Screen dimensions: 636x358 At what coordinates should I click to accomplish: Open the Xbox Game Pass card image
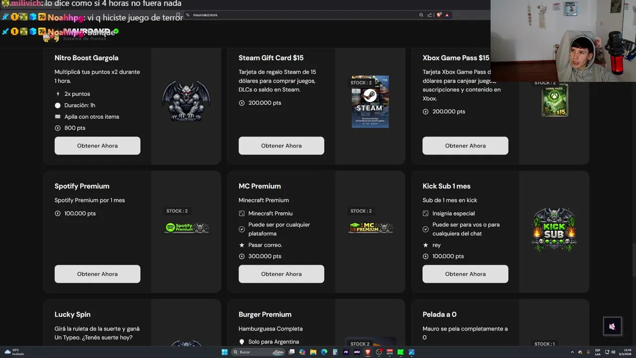[x=555, y=100]
